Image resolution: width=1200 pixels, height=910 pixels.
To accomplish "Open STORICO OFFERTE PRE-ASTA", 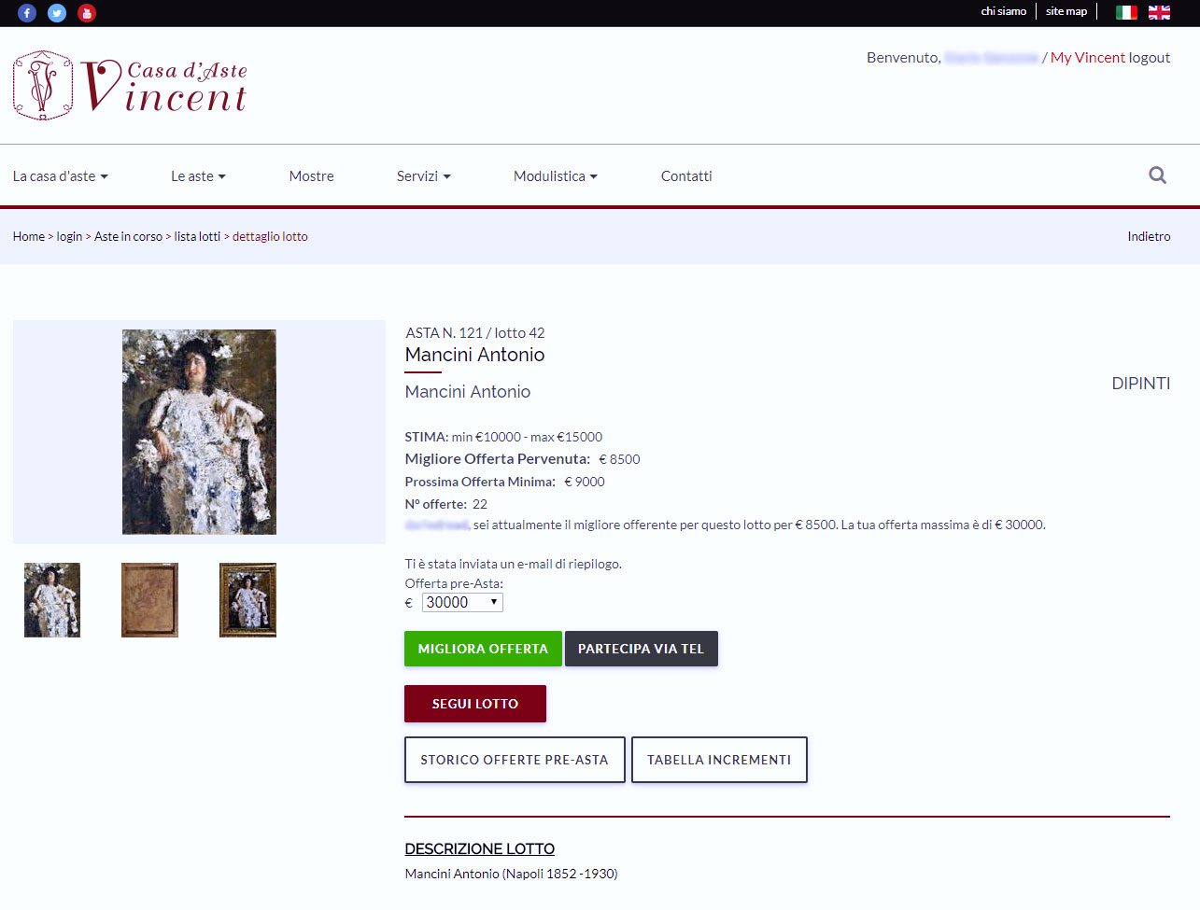I will [515, 760].
